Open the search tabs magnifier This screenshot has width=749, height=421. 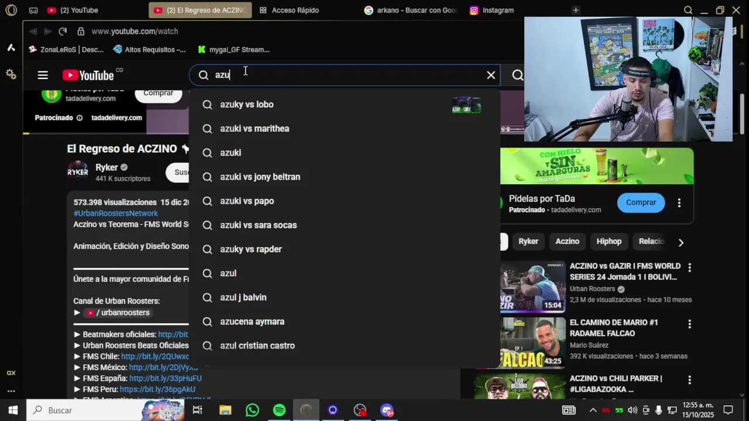click(x=688, y=10)
